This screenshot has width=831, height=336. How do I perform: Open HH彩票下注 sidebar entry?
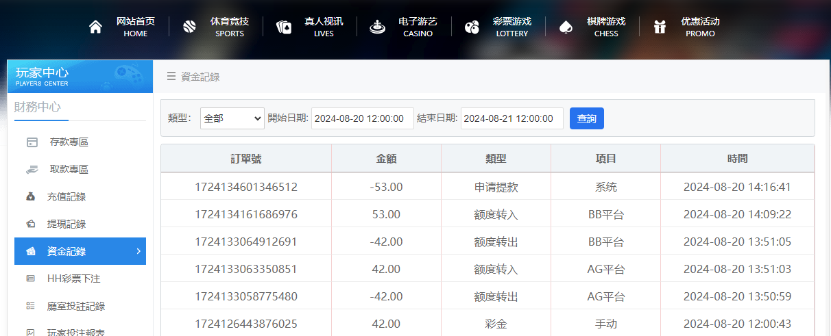coord(73,279)
